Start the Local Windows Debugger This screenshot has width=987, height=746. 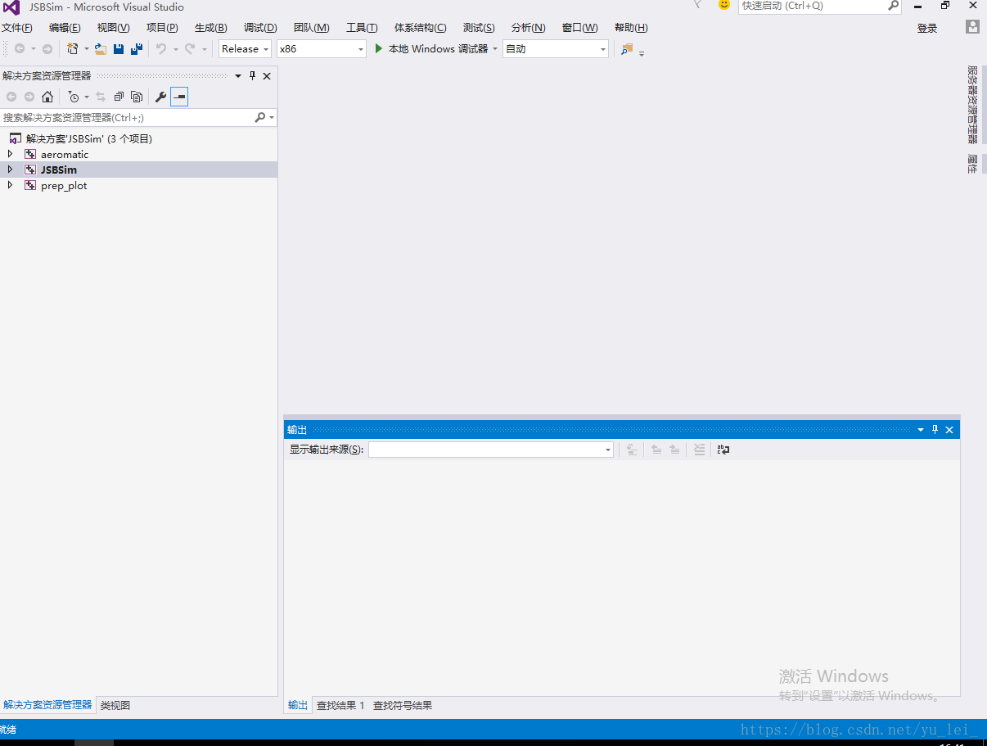(431, 49)
